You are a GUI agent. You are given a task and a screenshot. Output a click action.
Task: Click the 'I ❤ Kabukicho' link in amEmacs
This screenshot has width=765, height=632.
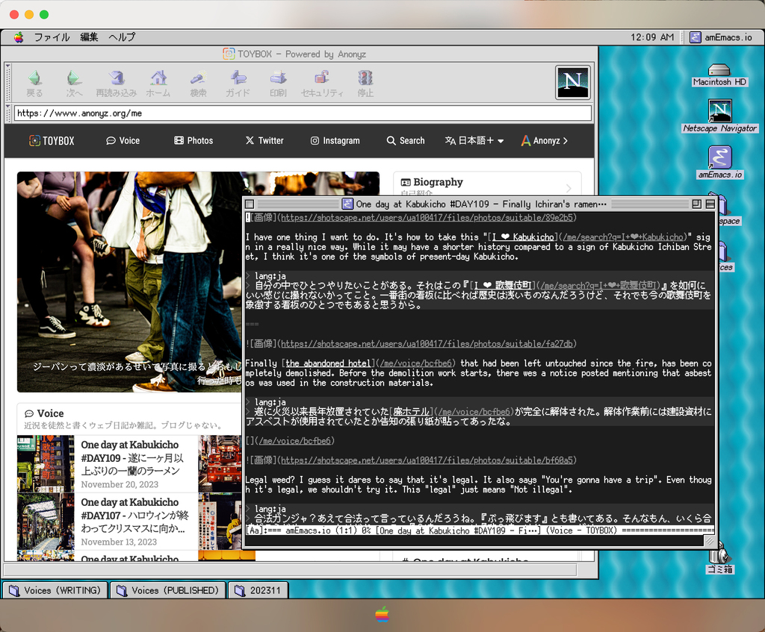[524, 237]
